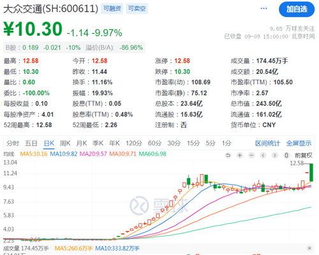The width and height of the screenshot is (319, 255).
Task: Click the 可卖空 tag
Action: pyautogui.click(x=137, y=8)
